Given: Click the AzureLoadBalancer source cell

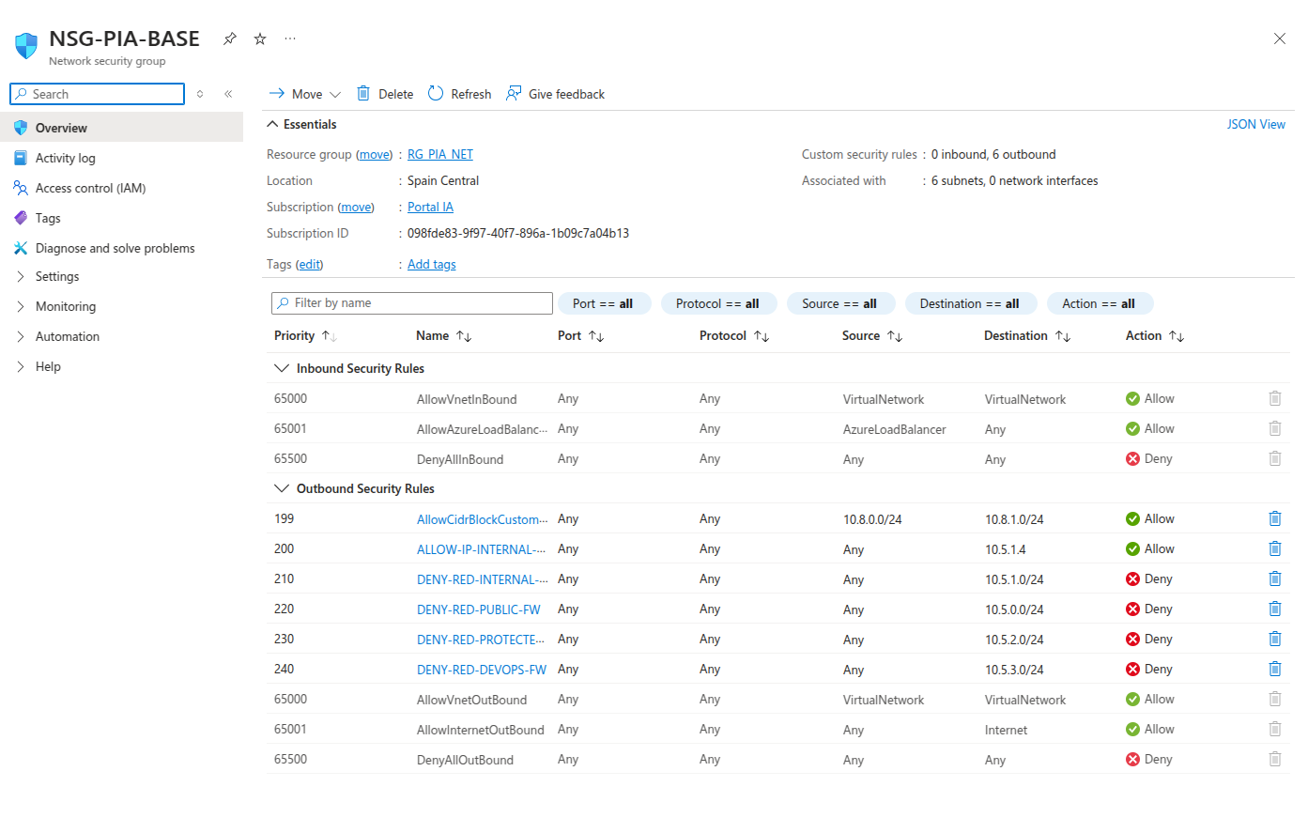Looking at the screenshot, I should coord(894,429).
